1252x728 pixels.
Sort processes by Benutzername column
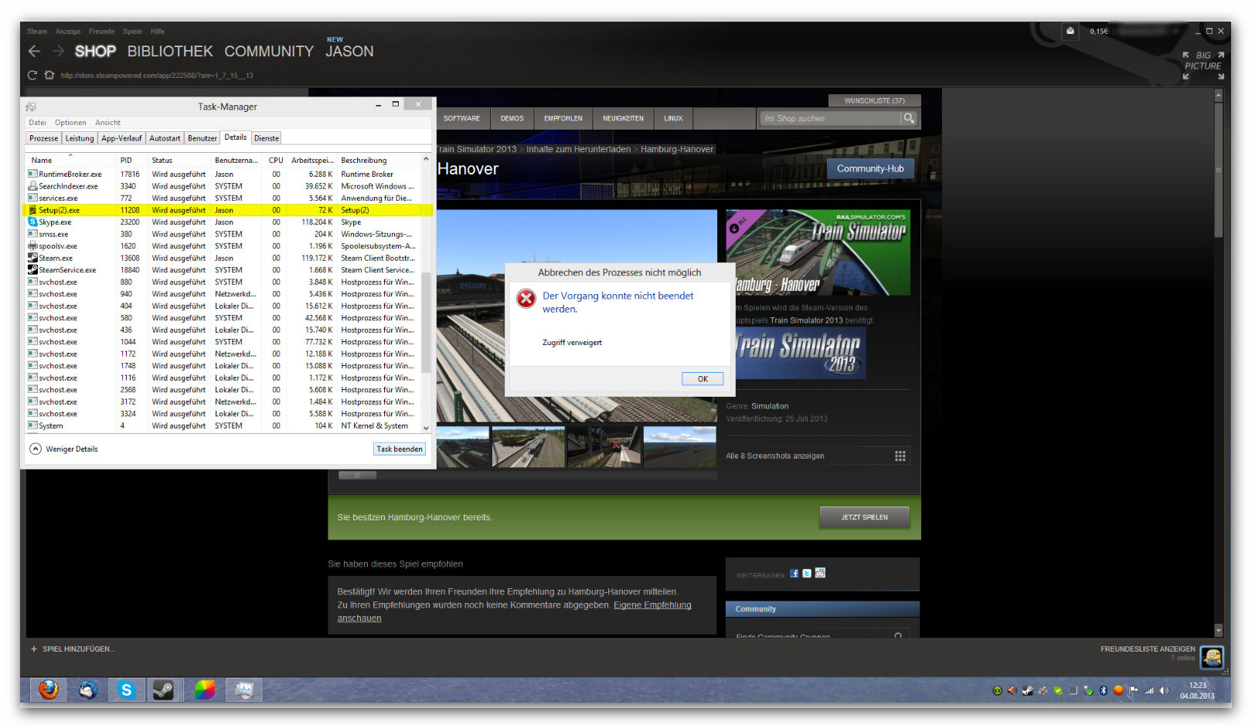coord(237,160)
